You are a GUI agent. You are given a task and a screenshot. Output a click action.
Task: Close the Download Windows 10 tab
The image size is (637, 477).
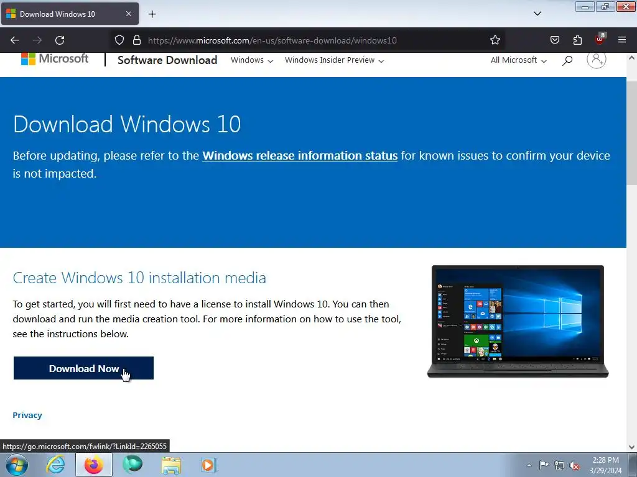coord(128,14)
